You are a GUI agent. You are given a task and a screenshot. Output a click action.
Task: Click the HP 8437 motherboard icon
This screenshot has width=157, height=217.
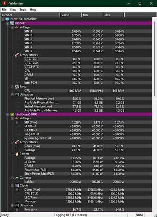(x=12, y=23)
